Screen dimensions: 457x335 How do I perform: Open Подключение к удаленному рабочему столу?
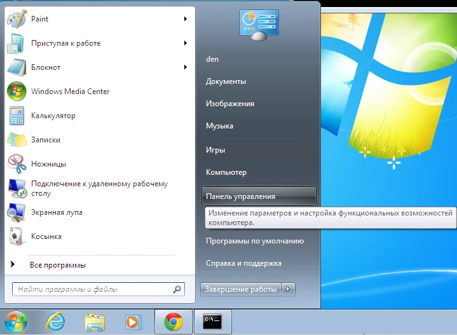[99, 188]
